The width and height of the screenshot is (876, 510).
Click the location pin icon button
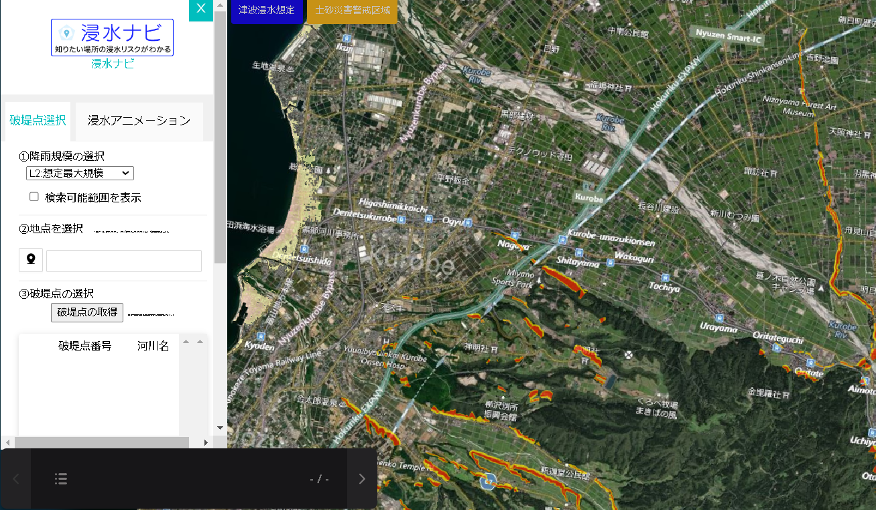(x=31, y=260)
